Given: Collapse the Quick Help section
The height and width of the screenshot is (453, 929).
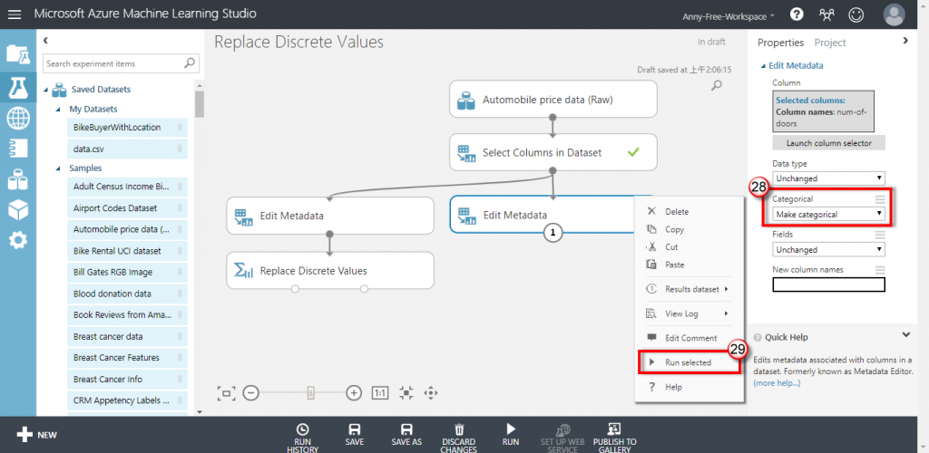Looking at the screenshot, I should pos(906,334).
